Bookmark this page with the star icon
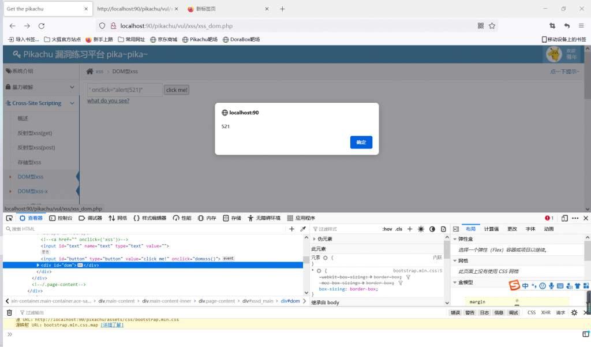This screenshot has width=591, height=347. click(492, 26)
